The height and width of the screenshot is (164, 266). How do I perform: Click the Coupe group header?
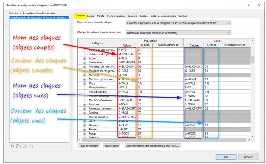(x=217, y=41)
